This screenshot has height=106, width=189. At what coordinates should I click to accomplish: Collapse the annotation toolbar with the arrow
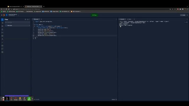point(32,99)
